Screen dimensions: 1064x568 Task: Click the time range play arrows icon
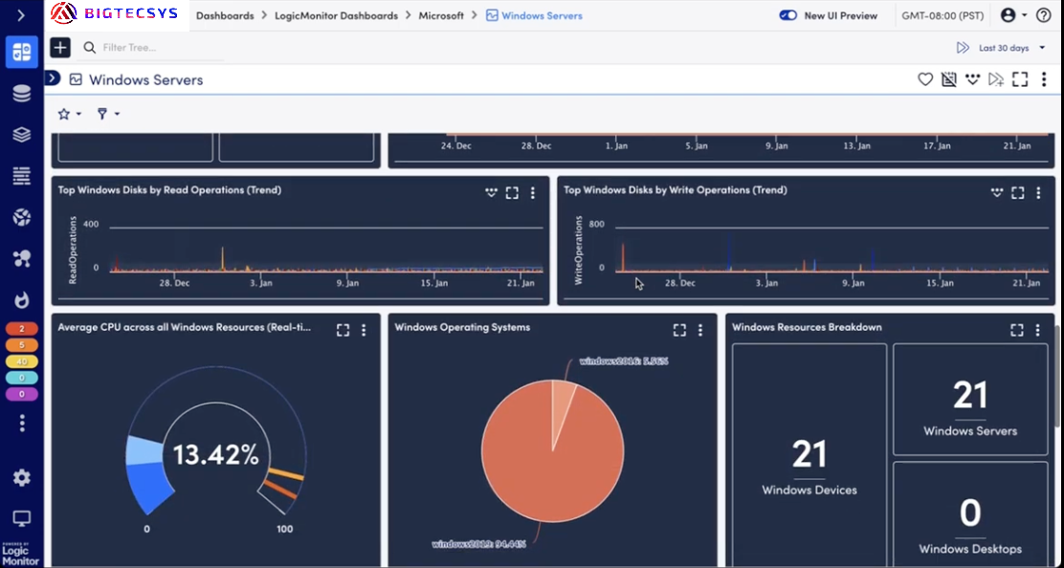click(x=963, y=48)
